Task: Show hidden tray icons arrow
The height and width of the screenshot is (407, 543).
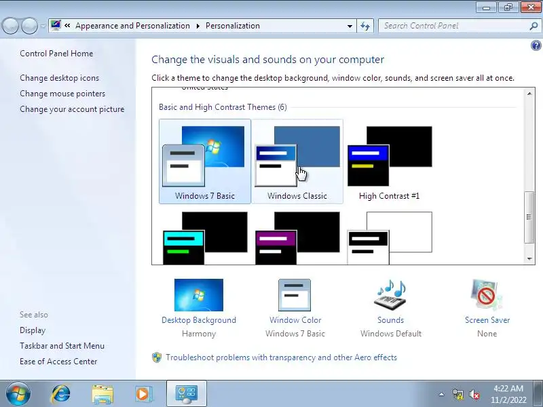Action: 442,394
